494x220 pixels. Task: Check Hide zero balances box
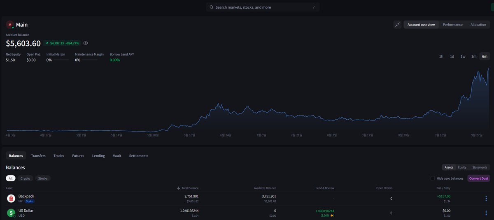coord(432,178)
